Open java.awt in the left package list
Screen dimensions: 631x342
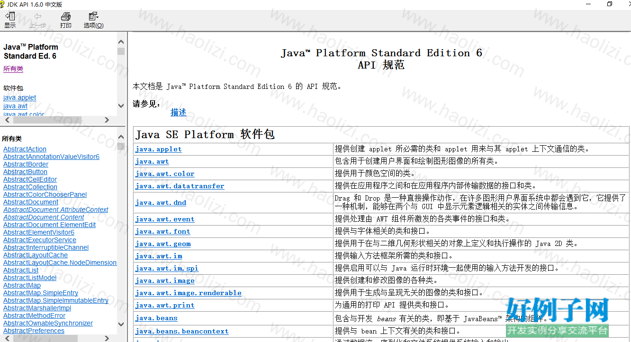(16, 106)
